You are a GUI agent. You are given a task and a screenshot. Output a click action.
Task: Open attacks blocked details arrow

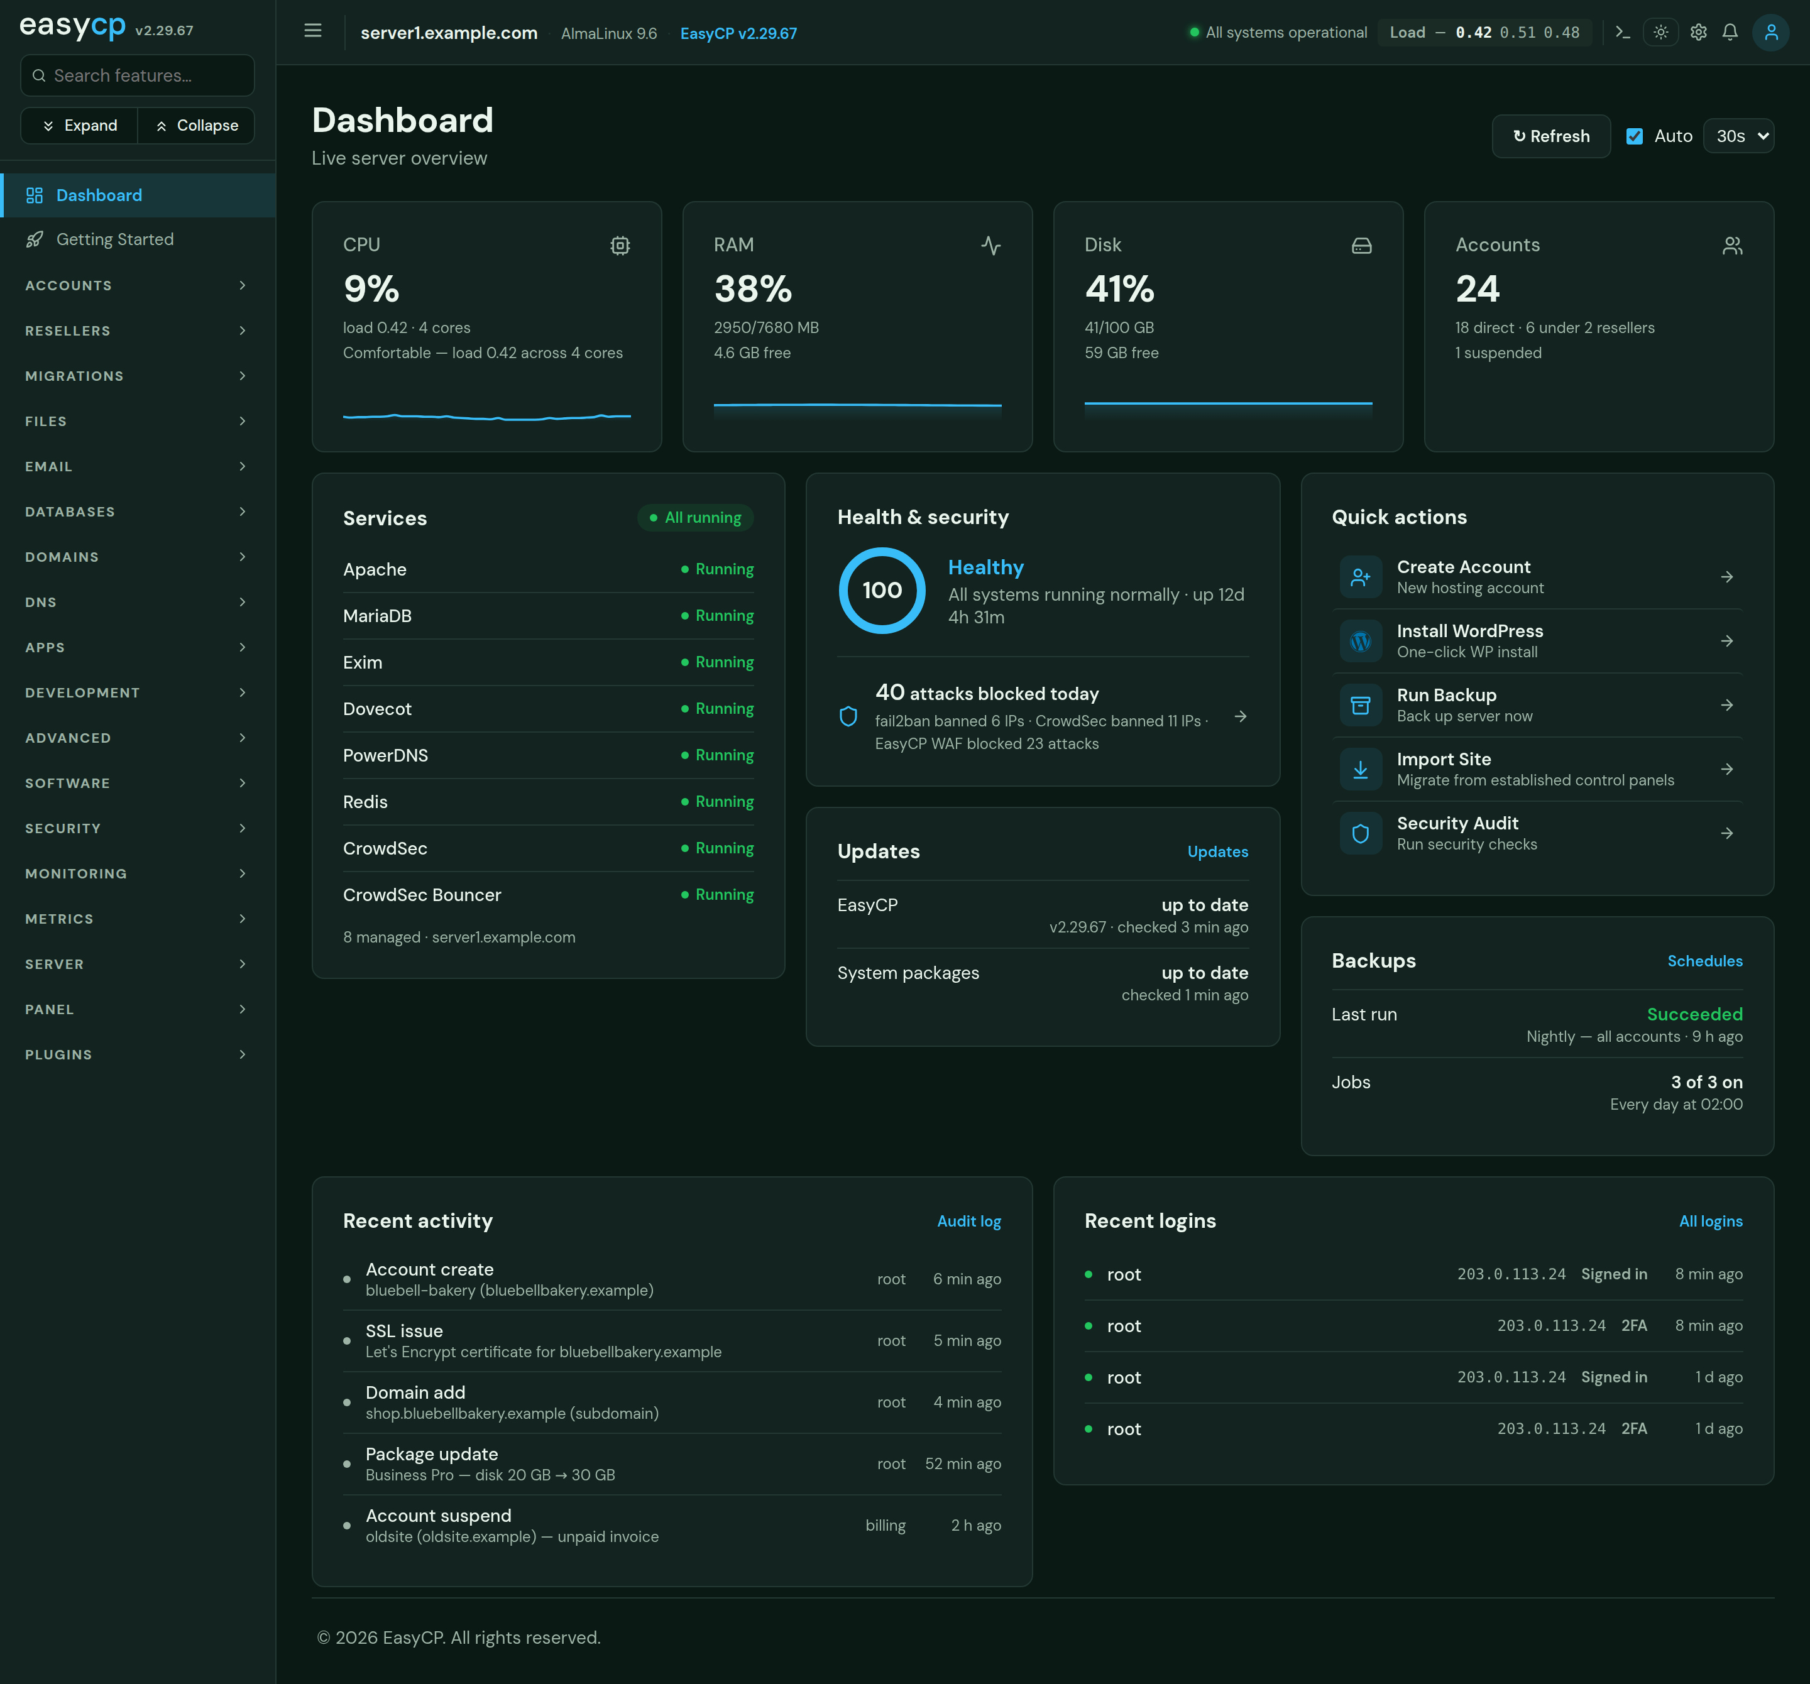1240,716
